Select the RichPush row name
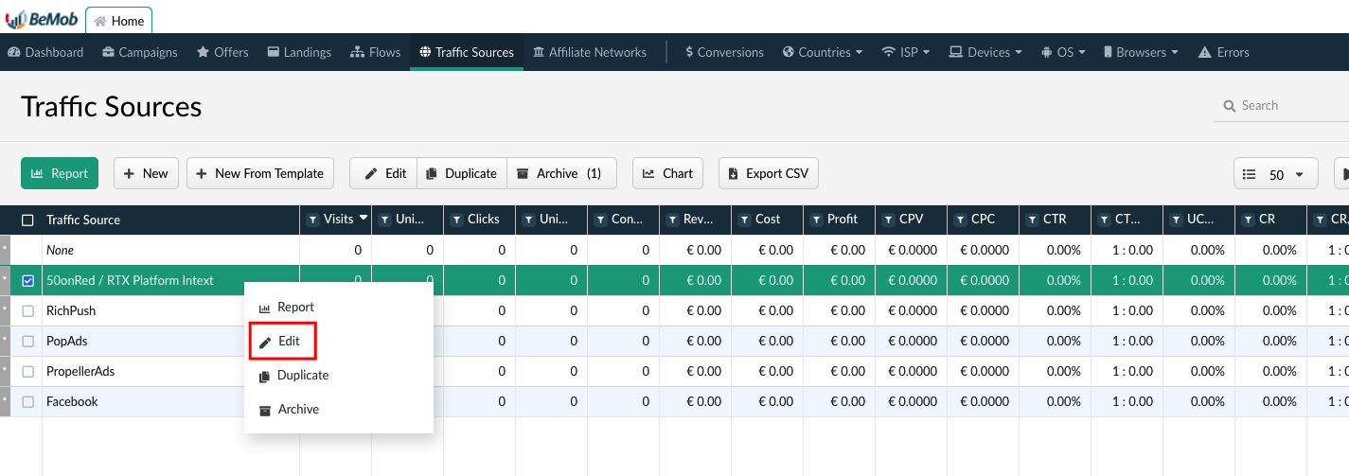The height and width of the screenshot is (476, 1349). 71,310
